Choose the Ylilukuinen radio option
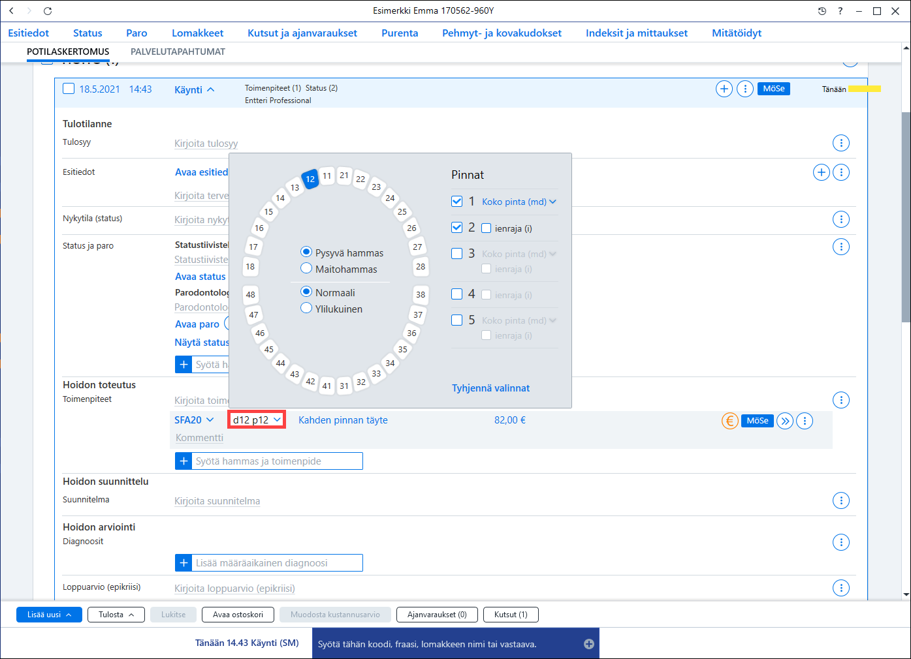 point(306,308)
